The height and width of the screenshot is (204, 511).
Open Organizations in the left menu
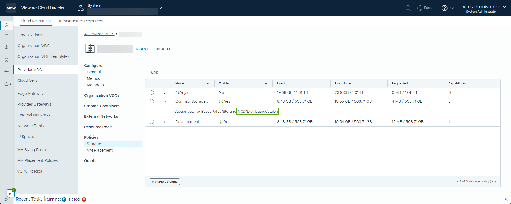tap(30, 35)
